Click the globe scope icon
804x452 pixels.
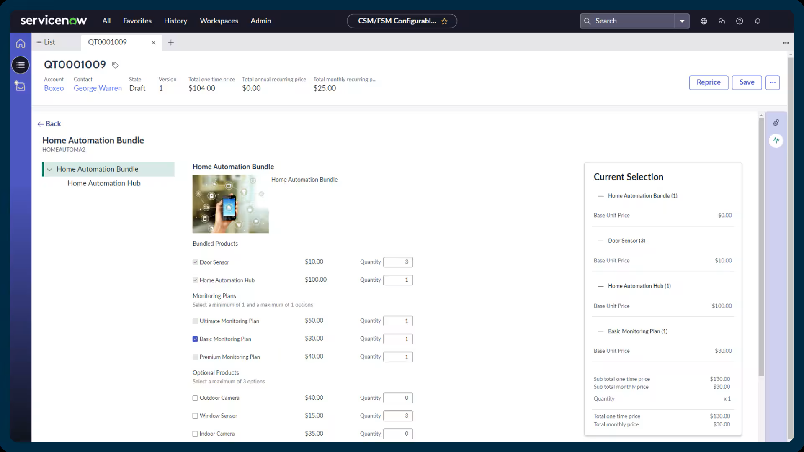pos(703,21)
